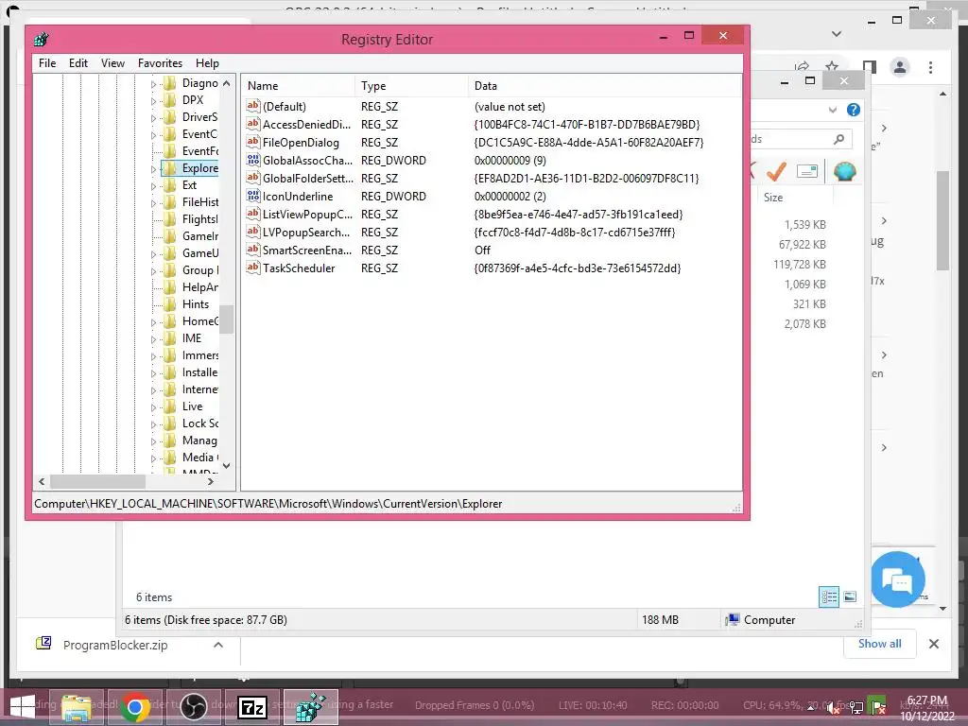Select the Interne key in tree

(x=199, y=389)
